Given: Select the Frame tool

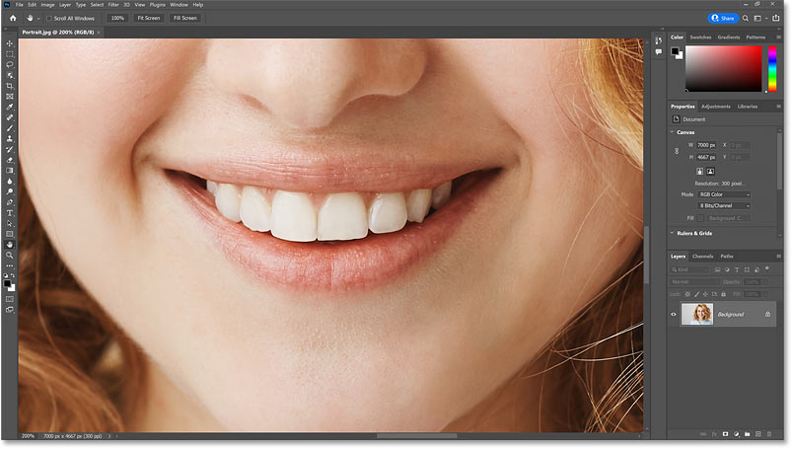Looking at the screenshot, I should [10, 96].
